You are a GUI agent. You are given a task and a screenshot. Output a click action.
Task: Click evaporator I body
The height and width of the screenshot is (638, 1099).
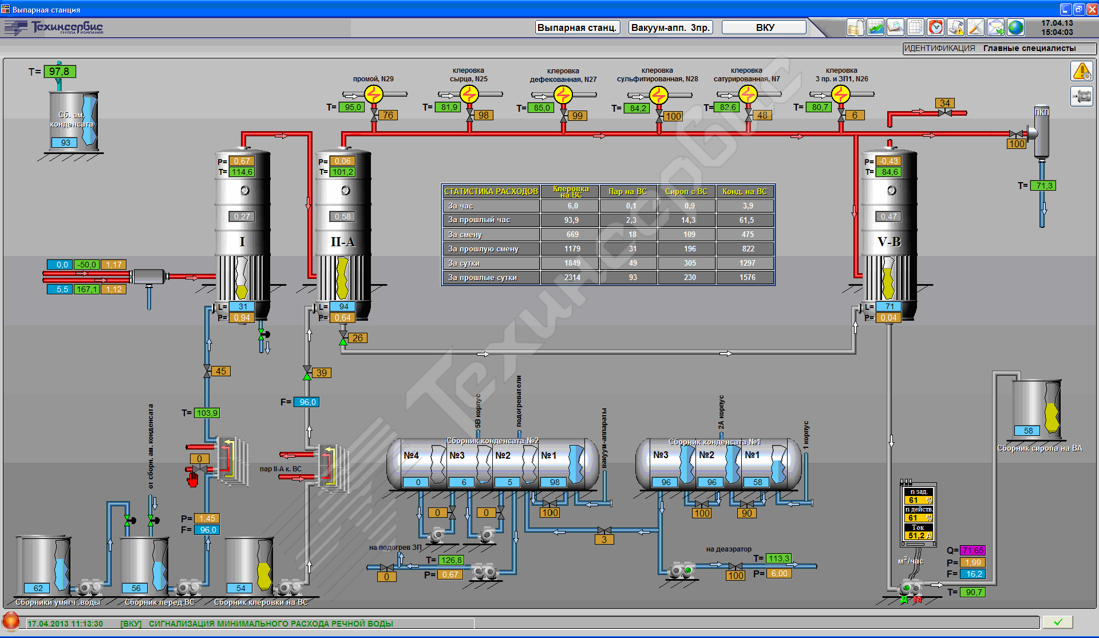(242, 235)
